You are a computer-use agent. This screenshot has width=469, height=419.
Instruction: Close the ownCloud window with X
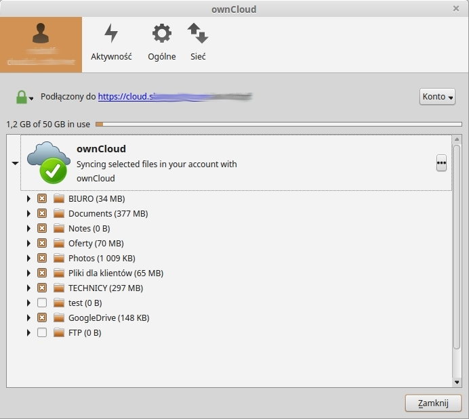tap(456, 9)
